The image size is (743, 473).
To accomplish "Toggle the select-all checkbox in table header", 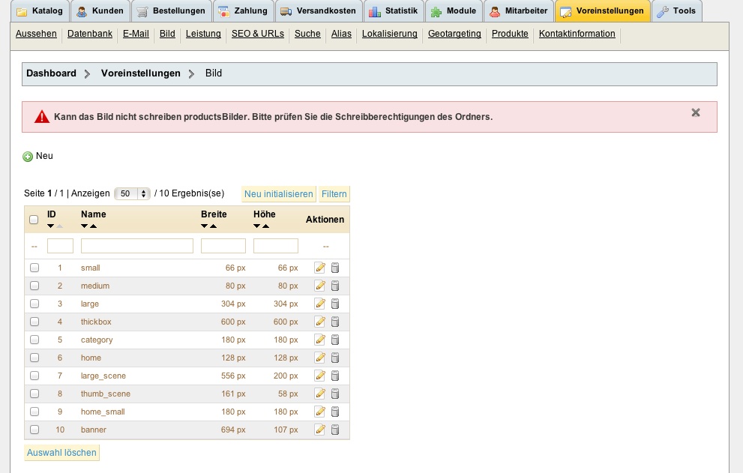I will pyautogui.click(x=34, y=220).
